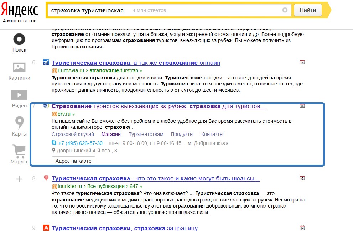Image resolution: width=353 pixels, height=231 pixels.
Task: Click 4 млн ответов under the logo
Action: pyautogui.click(x=20, y=21)
